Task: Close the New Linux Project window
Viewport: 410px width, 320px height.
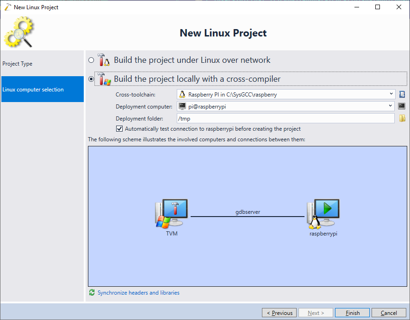Action: pos(399,7)
